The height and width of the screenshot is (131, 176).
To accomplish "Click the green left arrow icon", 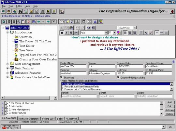I will (38, 21).
